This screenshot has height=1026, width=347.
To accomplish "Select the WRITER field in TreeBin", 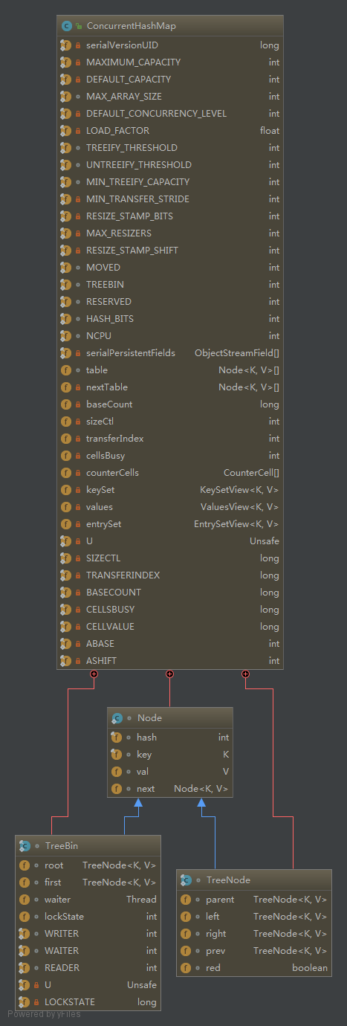I will (88, 934).
